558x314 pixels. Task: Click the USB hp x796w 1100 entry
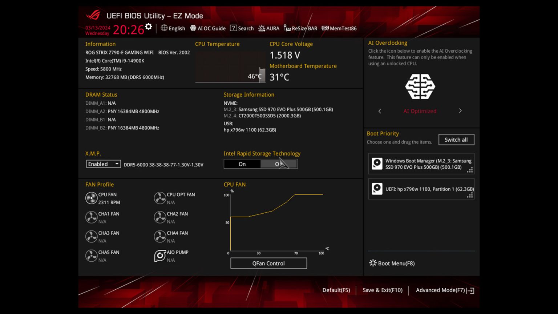point(250,130)
